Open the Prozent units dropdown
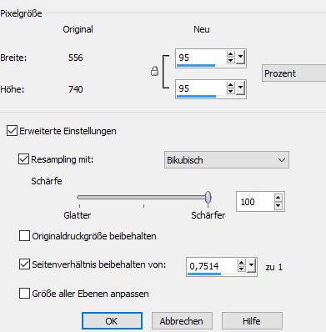The width and height of the screenshot is (326, 332). [293, 73]
